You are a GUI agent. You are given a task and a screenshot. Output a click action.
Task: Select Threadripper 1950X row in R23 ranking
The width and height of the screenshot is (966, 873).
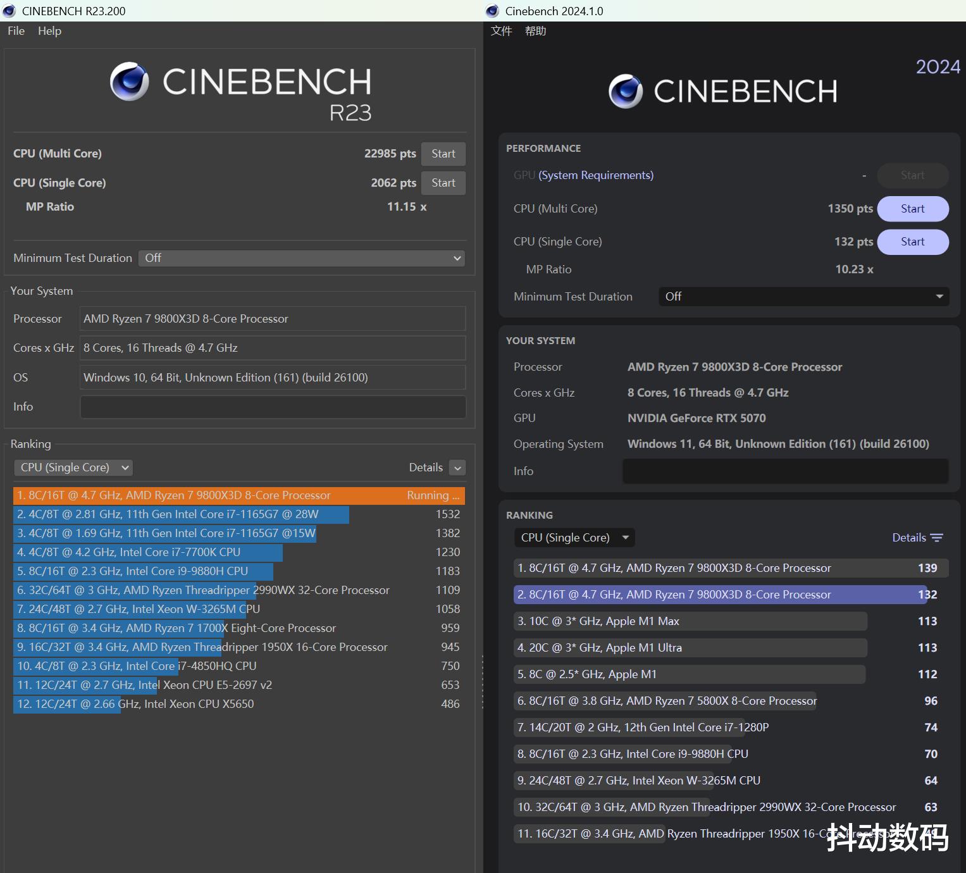(238, 647)
